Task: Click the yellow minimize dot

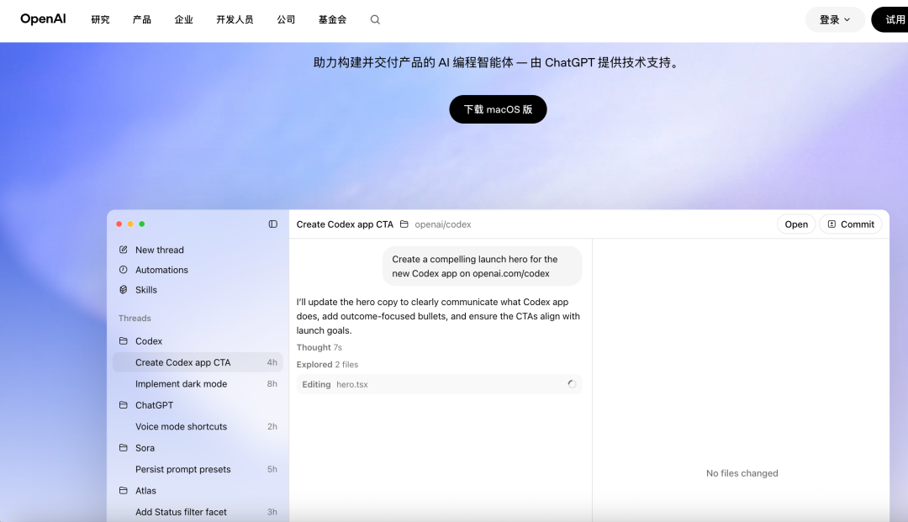Action: [x=130, y=224]
